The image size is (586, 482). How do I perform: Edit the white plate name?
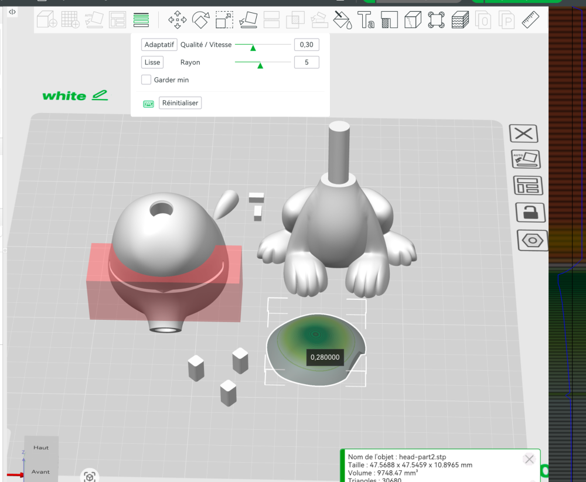click(100, 95)
